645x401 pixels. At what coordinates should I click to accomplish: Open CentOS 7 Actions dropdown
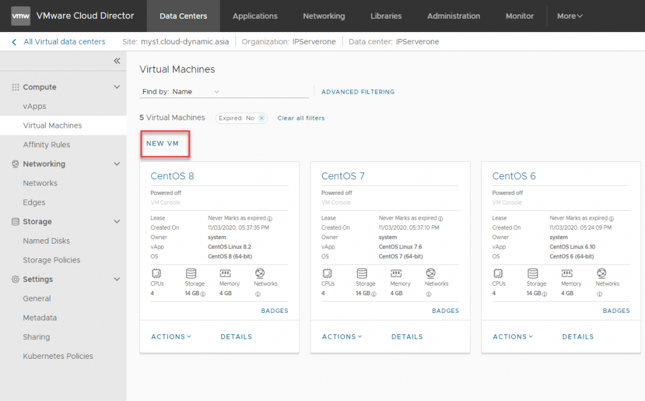click(x=342, y=336)
